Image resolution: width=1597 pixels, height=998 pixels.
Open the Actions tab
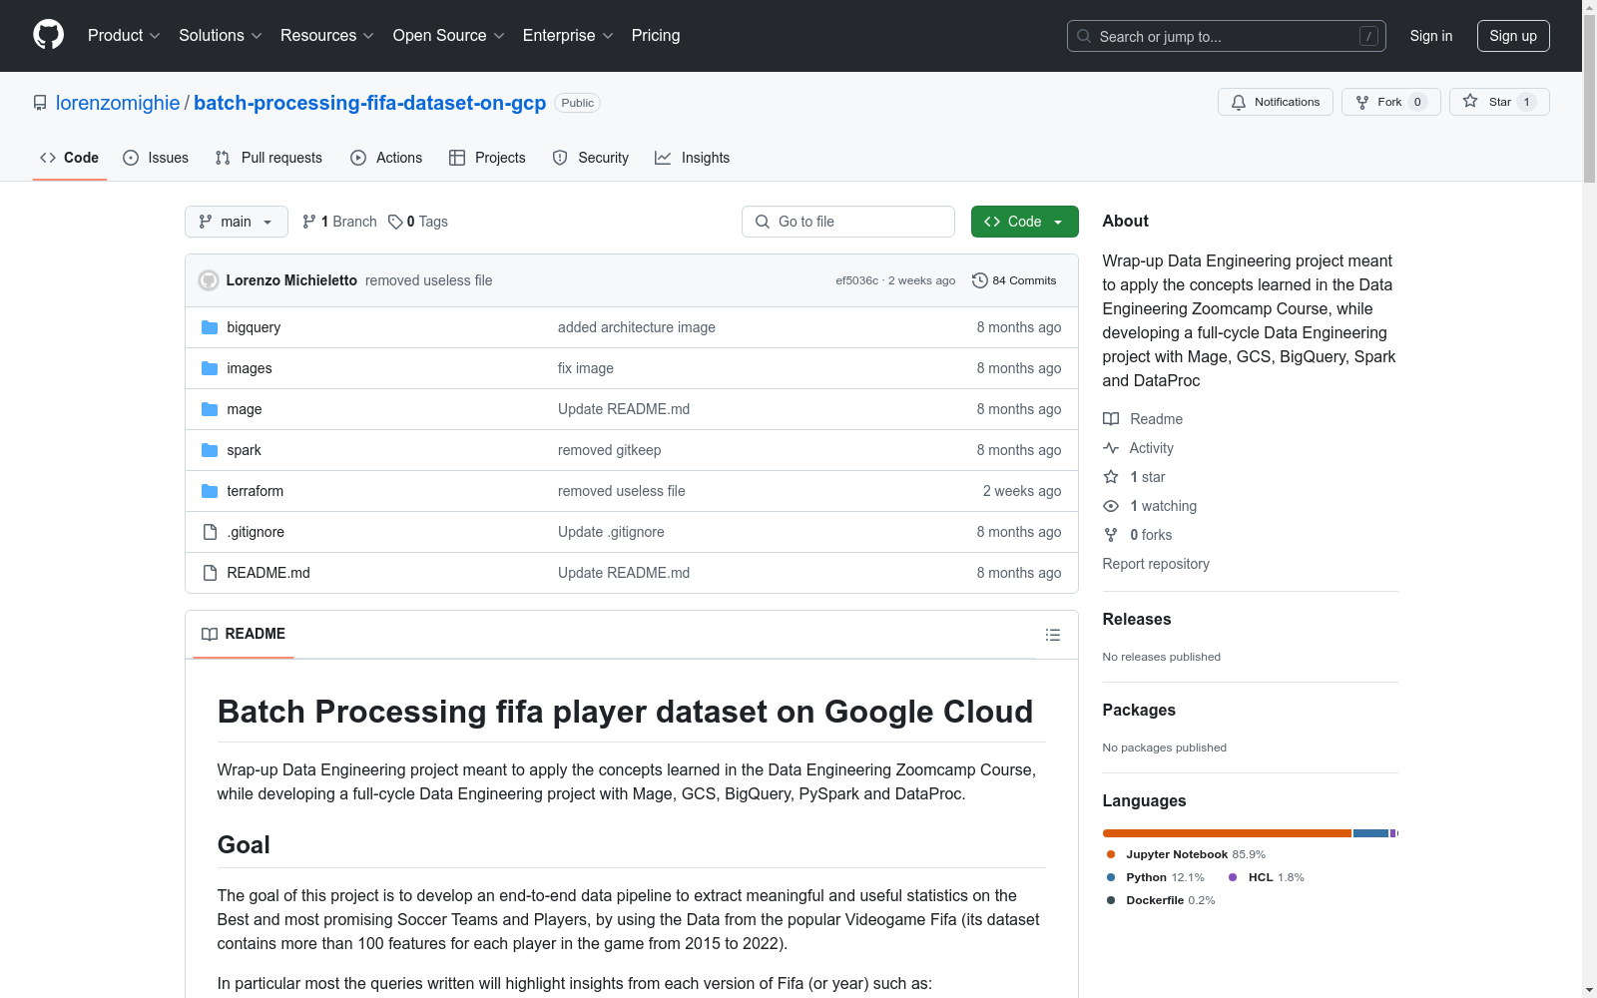coord(386,158)
